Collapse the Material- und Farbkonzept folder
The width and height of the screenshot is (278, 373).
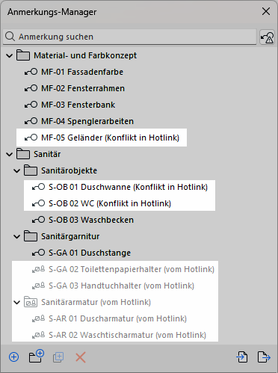point(10,55)
